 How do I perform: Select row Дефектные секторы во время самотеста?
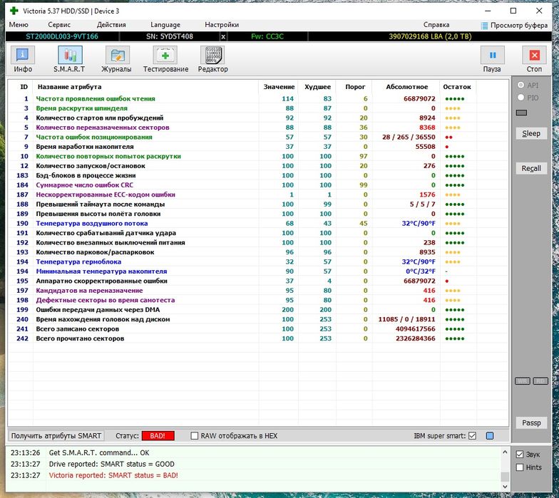coord(258,300)
